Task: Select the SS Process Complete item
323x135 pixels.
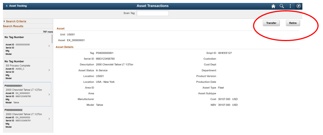Action: (27, 70)
